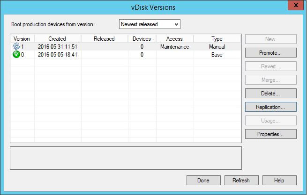Screen dimensions: 307x195
Task: Sort by the Access column header
Action: 175,39
